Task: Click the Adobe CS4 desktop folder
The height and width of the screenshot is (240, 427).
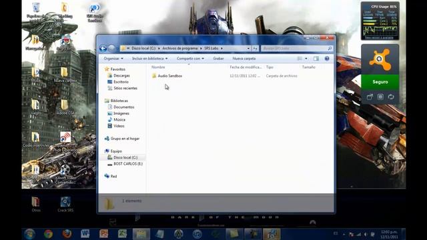Action: (65, 107)
